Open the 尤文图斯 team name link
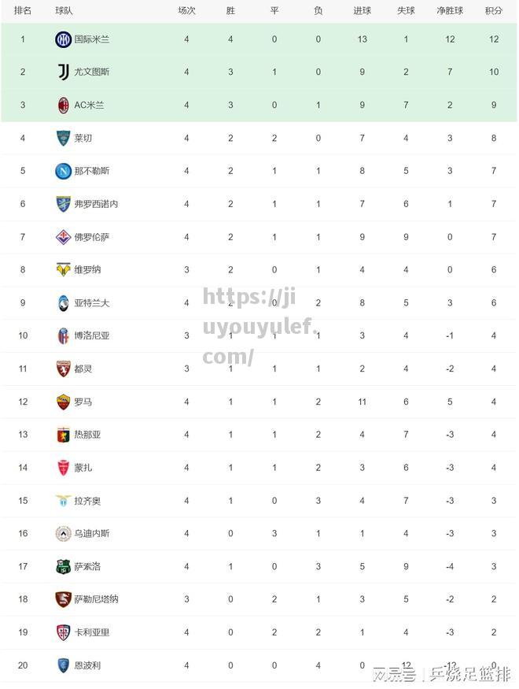This screenshot has height=689, width=519. [92, 72]
